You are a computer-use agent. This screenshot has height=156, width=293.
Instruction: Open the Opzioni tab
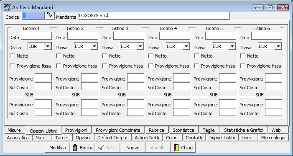pos(83,138)
